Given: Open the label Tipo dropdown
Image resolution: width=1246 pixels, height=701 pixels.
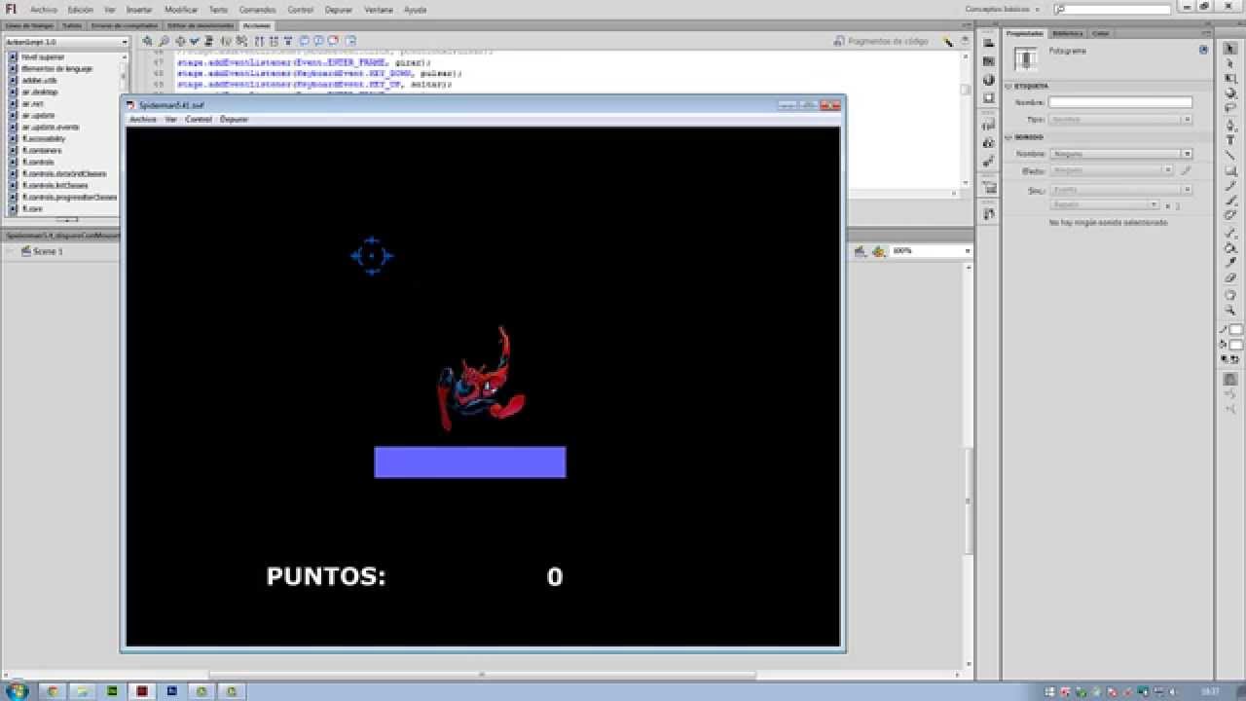Looking at the screenshot, I should pyautogui.click(x=1120, y=119).
